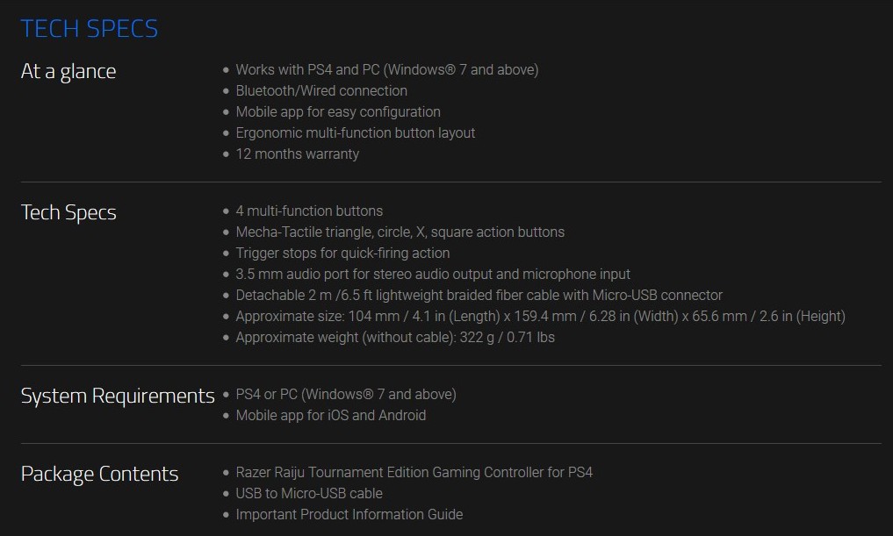The width and height of the screenshot is (893, 536).
Task: Select the Razer Raiju Tournament Edition line
Action: 414,472
